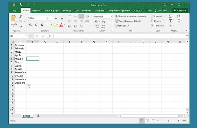Screen dimensions: 197x128
Task: Click the Wrap Text icon
Action: tap(88, 16)
